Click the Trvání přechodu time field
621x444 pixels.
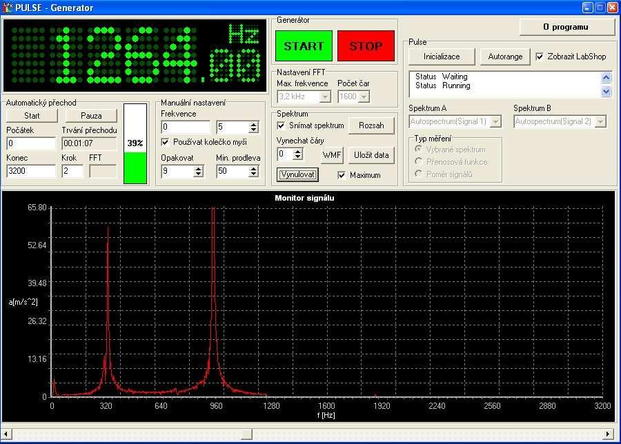click(90, 143)
